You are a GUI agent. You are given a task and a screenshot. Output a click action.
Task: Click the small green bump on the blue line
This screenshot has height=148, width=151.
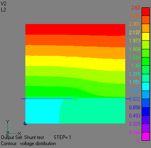point(75,98)
